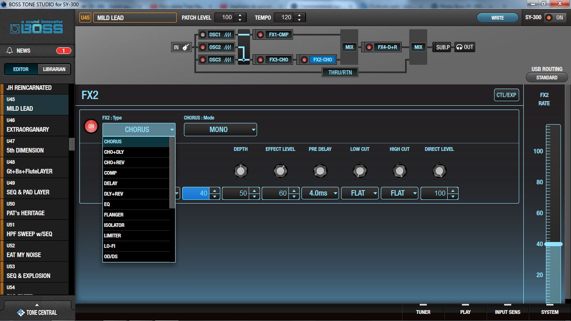Choose FLANGER from the type list
The image size is (571, 321).
click(136, 215)
